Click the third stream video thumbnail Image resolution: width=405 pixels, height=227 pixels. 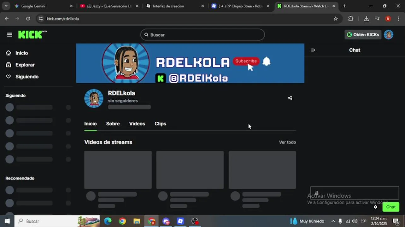[x=262, y=170]
